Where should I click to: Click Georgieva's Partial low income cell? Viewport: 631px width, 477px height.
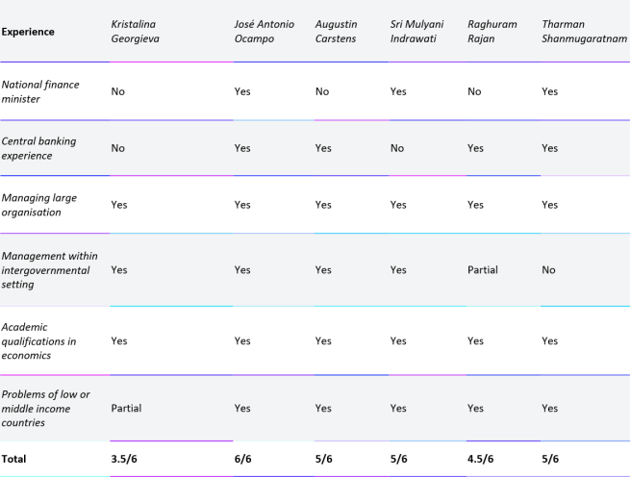pyautogui.click(x=126, y=408)
